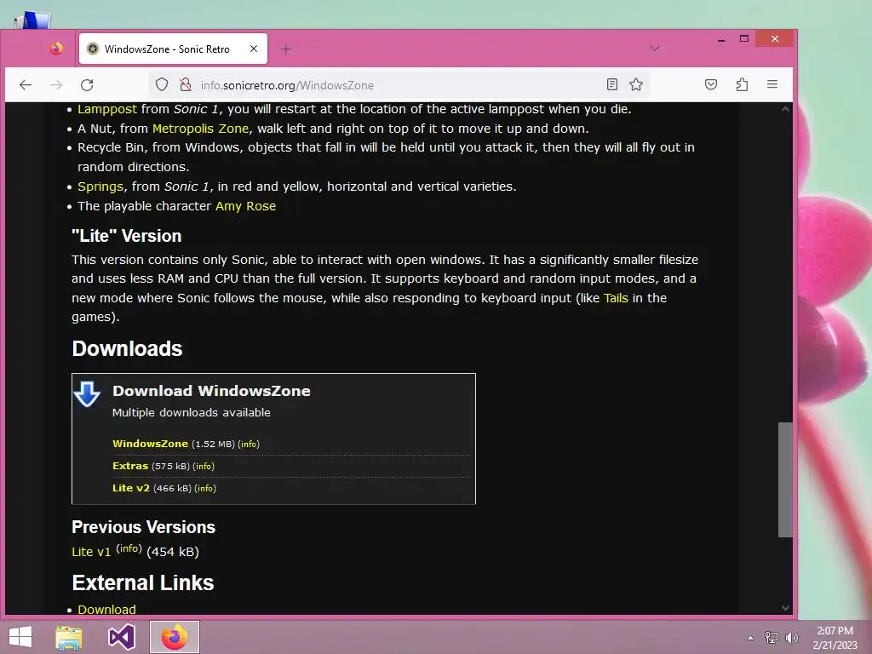Open the Download external link
This screenshot has height=654, width=872.
[x=106, y=609]
